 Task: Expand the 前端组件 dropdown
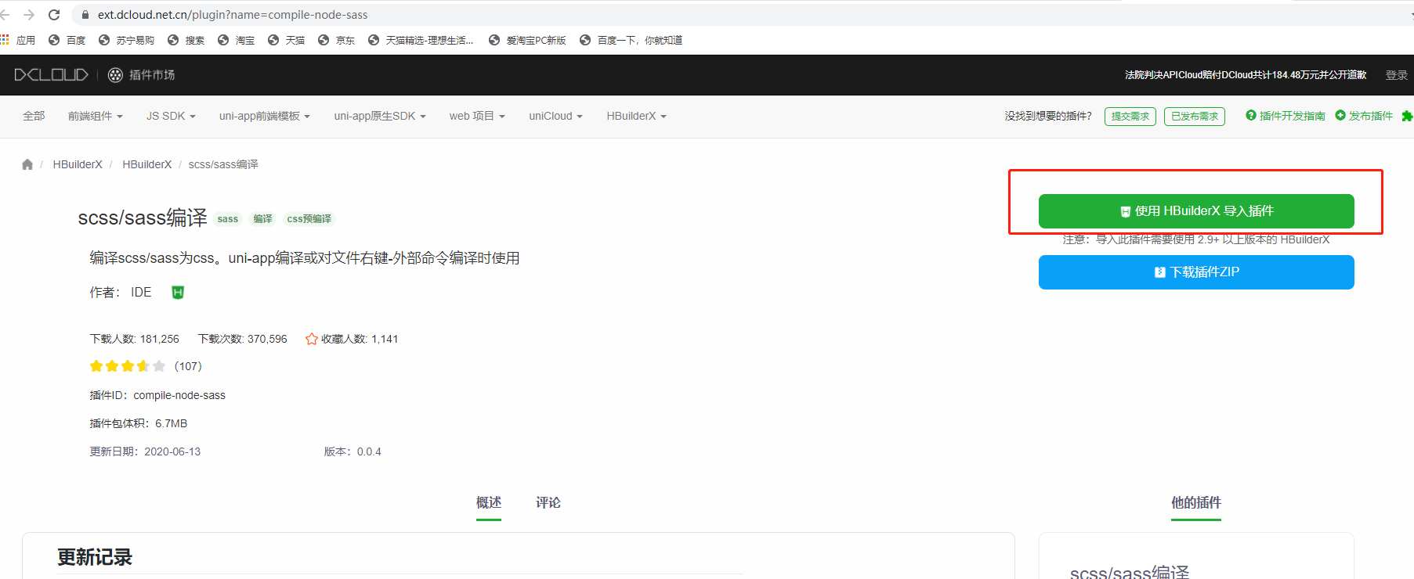click(96, 116)
